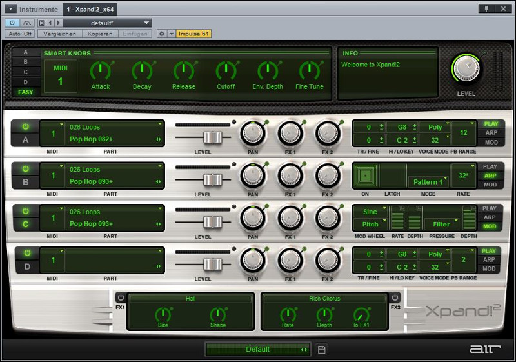Open part A Poly voice mode dropdown

[435, 127]
